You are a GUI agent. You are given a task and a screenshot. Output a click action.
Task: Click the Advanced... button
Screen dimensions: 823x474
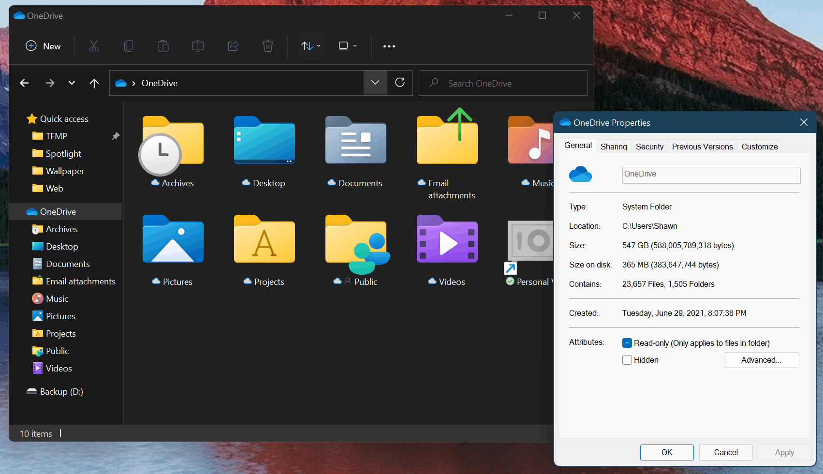761,360
